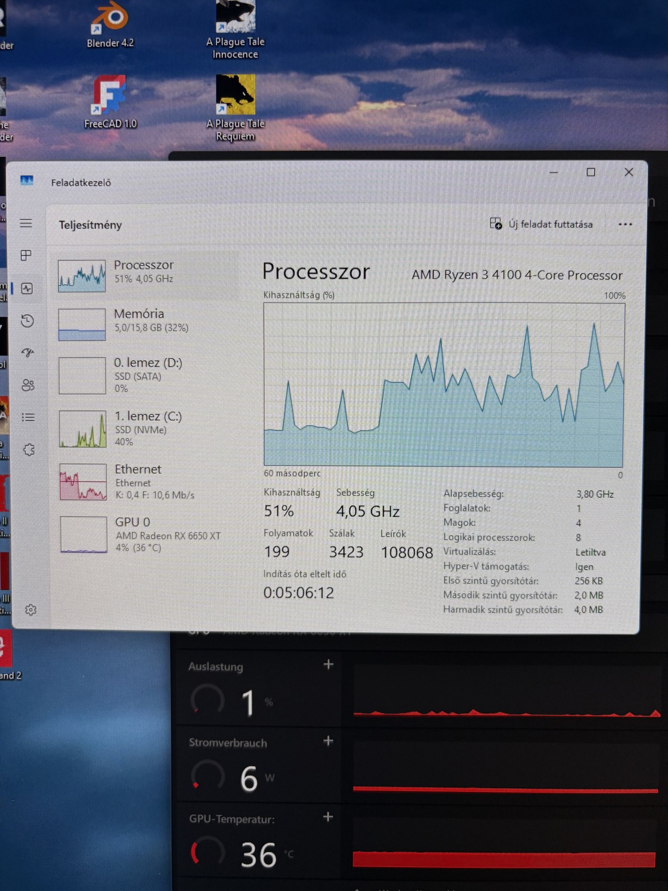Open the Services puzzle icon in sidebar
668x891 pixels.
click(x=29, y=450)
